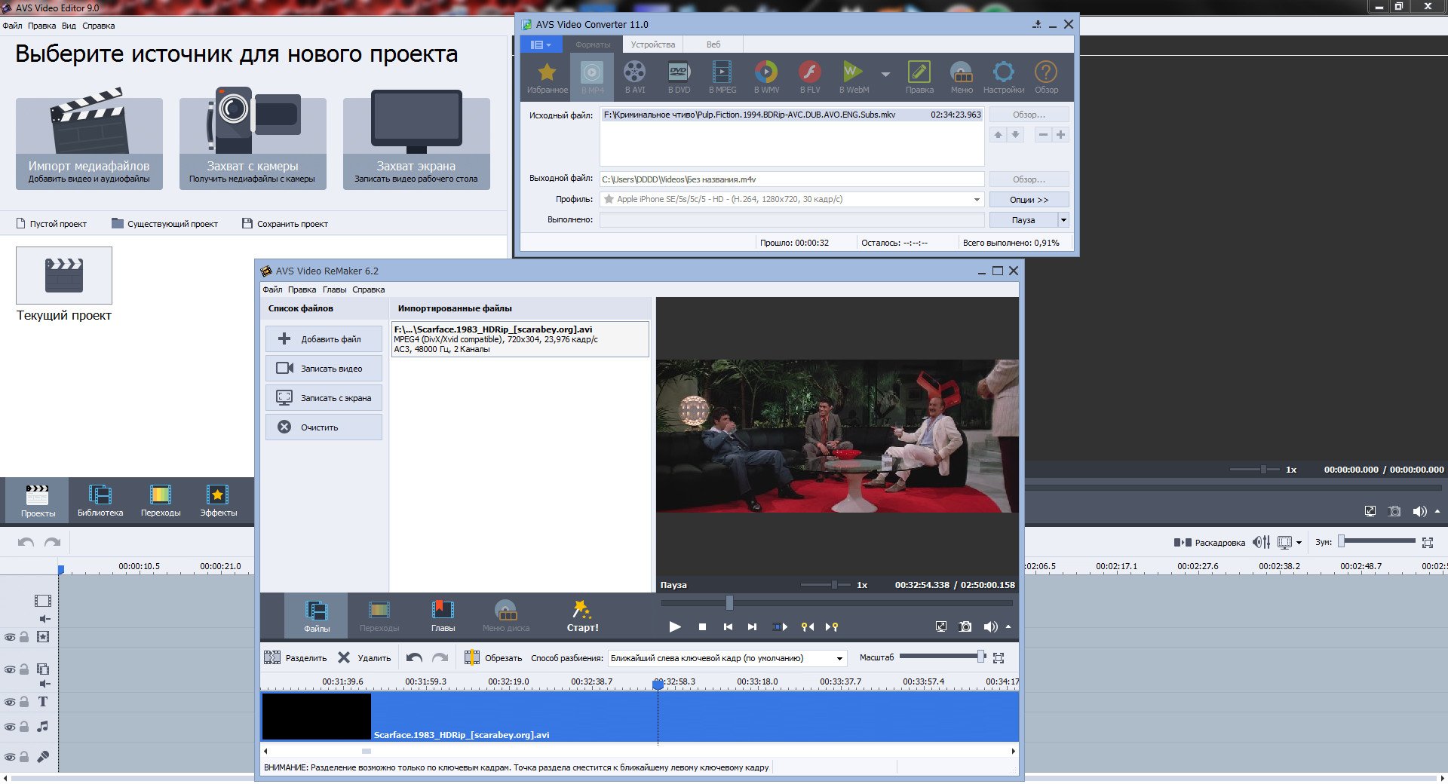Viewport: 1448px width, 784px height.
Task: Expand more formats arrow after To WebM
Action: point(885,74)
